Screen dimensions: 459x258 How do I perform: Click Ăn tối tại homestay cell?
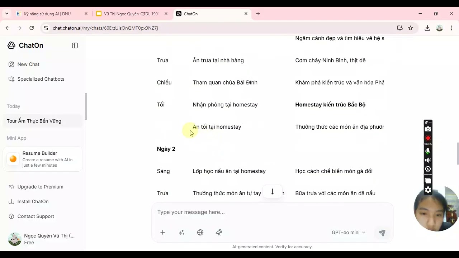click(217, 127)
